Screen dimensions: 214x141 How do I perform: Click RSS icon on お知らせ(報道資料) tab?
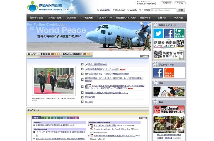pyautogui.click(x=90, y=54)
